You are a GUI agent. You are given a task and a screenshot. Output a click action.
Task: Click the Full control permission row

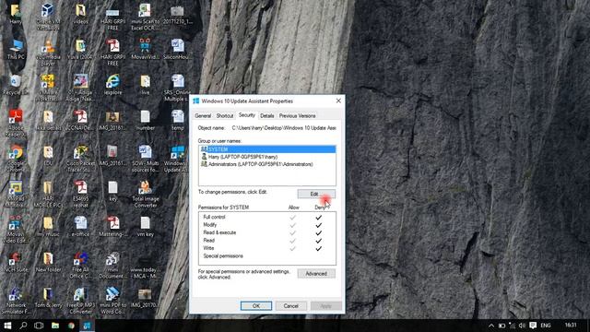click(267, 218)
